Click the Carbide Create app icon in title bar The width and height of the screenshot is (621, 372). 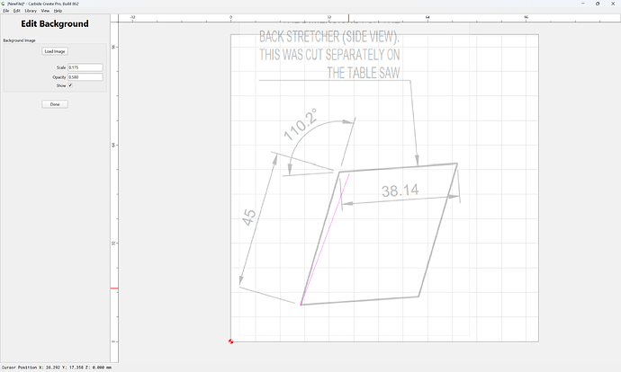click(x=4, y=4)
